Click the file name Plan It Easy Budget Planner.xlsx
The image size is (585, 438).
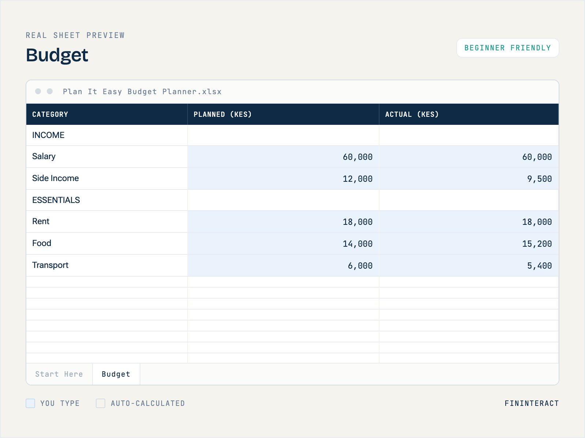(142, 92)
